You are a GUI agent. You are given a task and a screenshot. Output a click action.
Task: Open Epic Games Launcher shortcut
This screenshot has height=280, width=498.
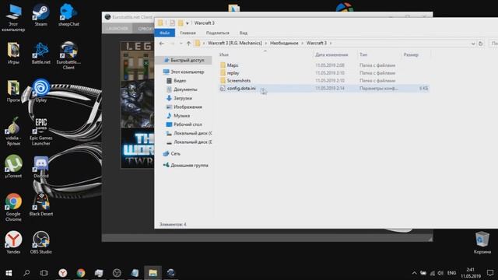tap(41, 131)
